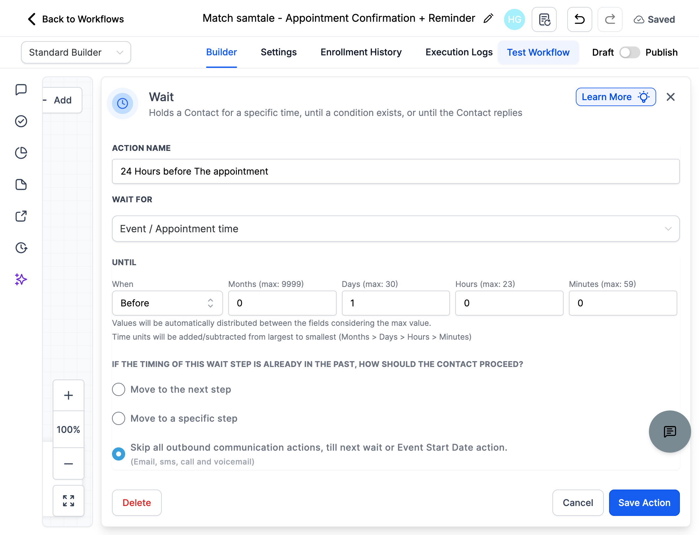
Task: Click the HG user avatar
Action: pyautogui.click(x=515, y=19)
